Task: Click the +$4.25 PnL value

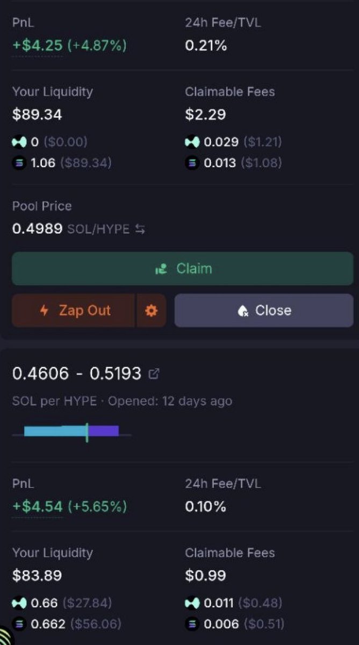Action: click(x=37, y=46)
